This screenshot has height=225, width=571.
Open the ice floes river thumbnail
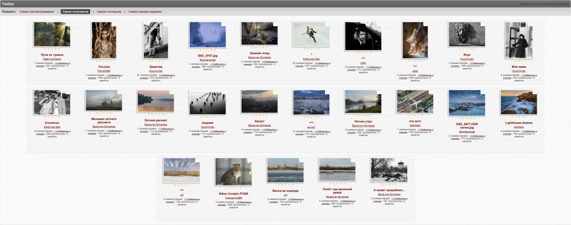pyautogui.click(x=311, y=102)
